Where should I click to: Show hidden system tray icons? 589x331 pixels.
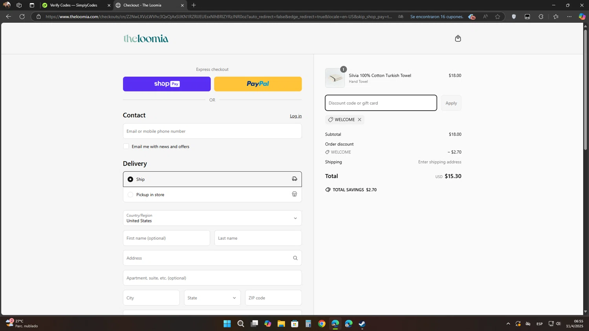point(508,324)
